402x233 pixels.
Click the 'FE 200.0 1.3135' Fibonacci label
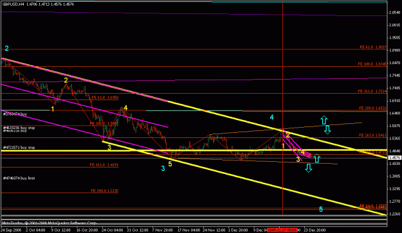click(x=104, y=191)
